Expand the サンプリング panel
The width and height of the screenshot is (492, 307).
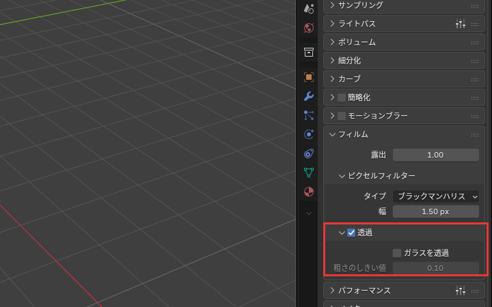(x=332, y=5)
